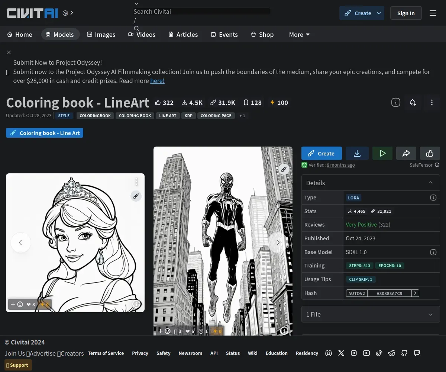Click the play icon button
The height and width of the screenshot is (372, 446).
click(382, 153)
